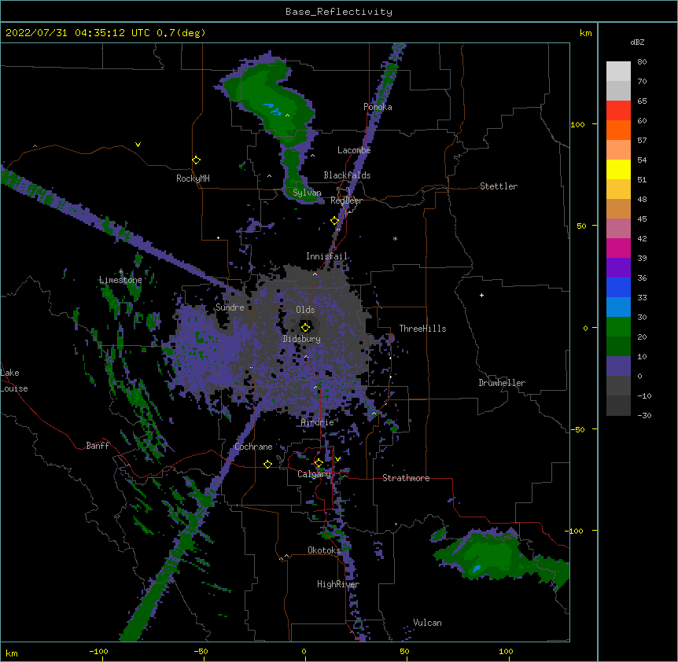The height and width of the screenshot is (662, 678).
Task: Select the purple 36-39 dBZ legend swatch
Action: tap(618, 268)
